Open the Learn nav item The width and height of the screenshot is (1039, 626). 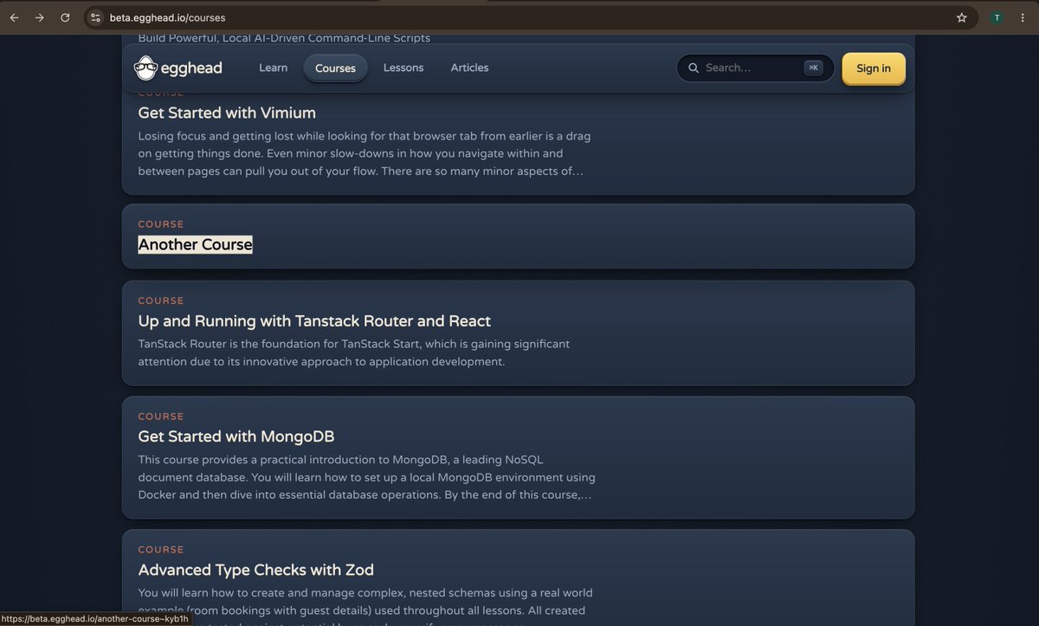coord(273,68)
